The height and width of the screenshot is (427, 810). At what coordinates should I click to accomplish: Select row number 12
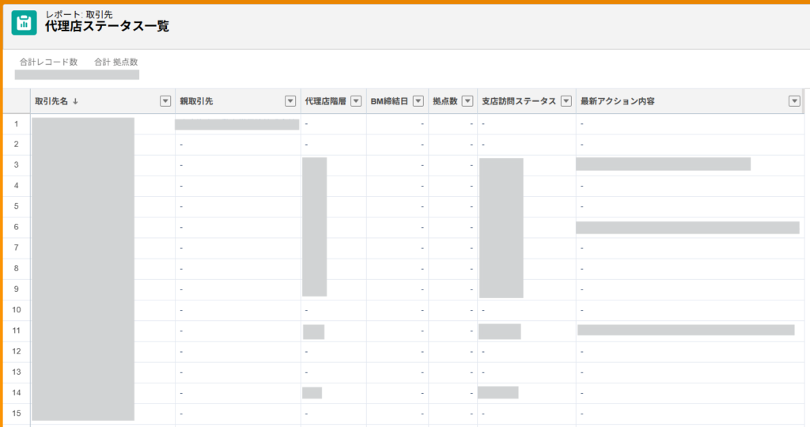tap(17, 351)
